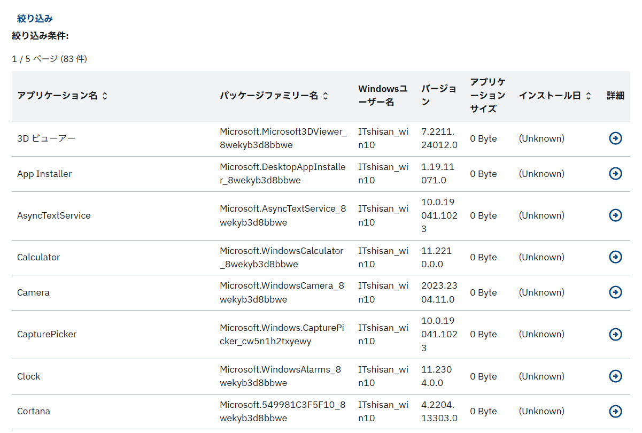Viewport: 642px width, 433px height.
Task: Click 0 Byte size in 3D ビューアー row
Action: 483,138
